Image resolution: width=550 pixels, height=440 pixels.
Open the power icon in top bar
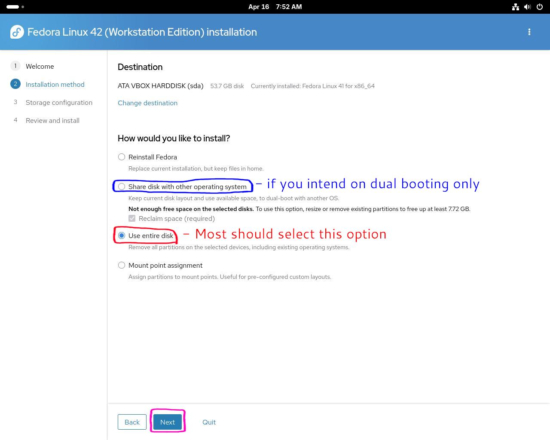coord(540,7)
